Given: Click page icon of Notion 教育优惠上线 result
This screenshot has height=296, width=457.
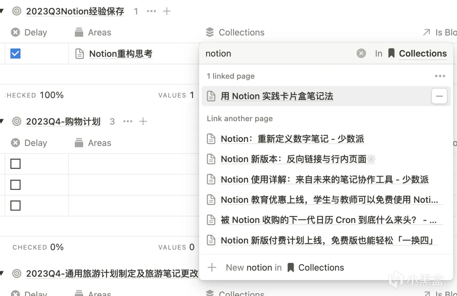Looking at the screenshot, I should pos(211,200).
